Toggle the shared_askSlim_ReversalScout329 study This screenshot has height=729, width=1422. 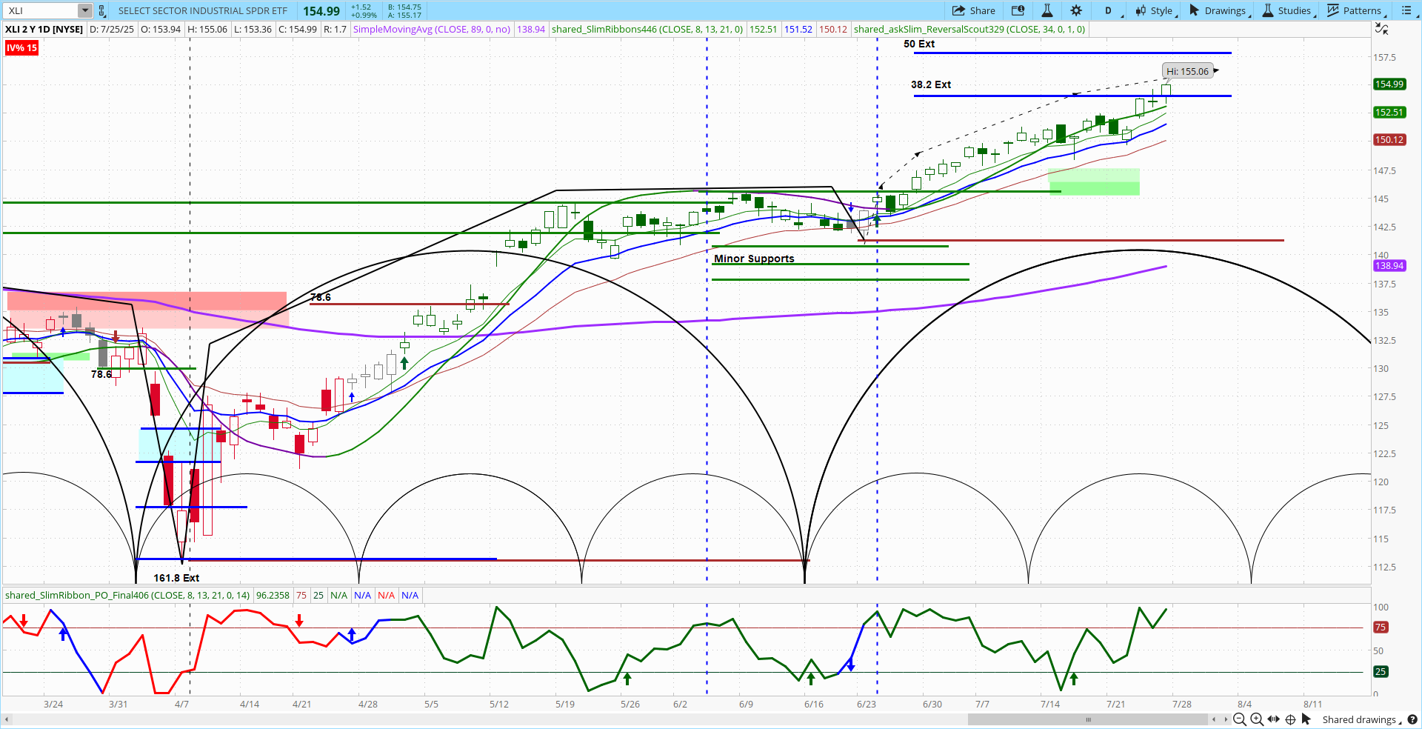969,29
